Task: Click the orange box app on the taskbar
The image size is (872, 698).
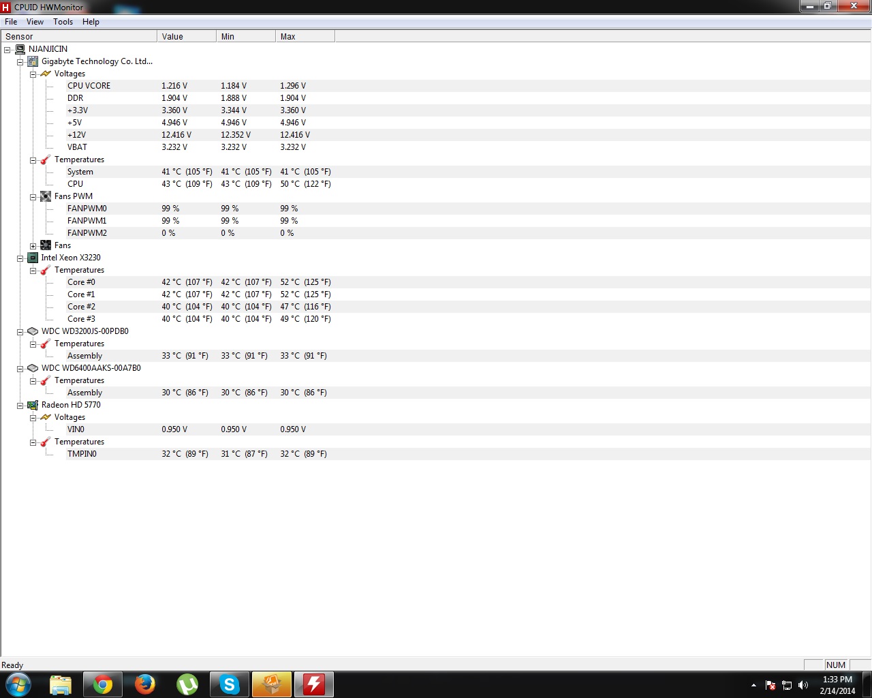Action: coord(272,684)
